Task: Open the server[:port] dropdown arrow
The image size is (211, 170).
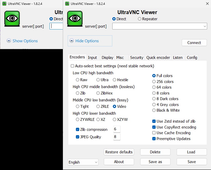Action: 205,26
